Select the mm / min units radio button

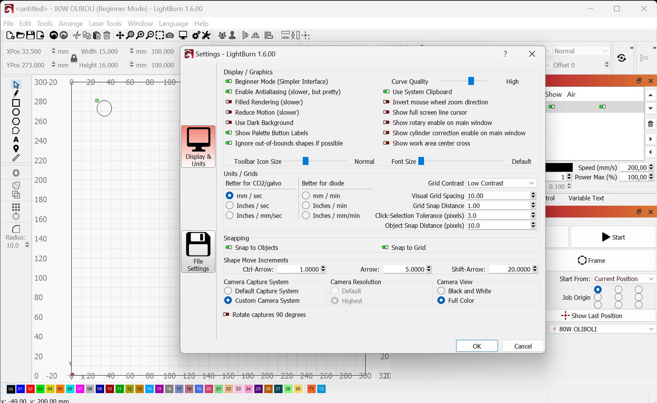(x=306, y=196)
